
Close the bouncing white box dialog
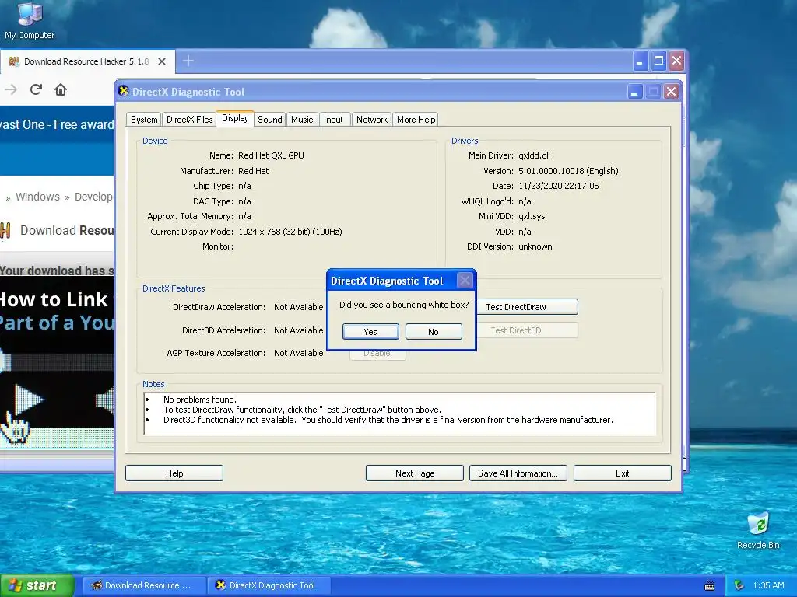(x=465, y=280)
